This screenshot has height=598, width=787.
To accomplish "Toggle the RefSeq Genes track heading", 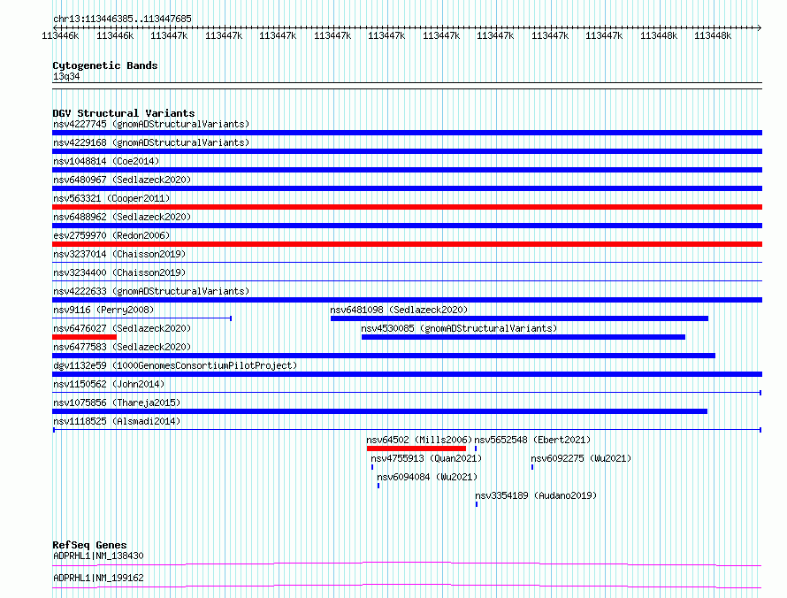I will [x=89, y=545].
